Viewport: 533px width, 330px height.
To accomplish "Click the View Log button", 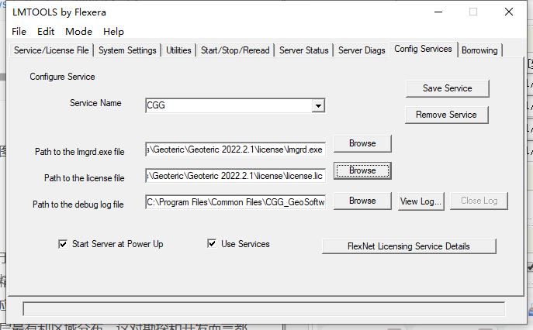I will point(421,201).
